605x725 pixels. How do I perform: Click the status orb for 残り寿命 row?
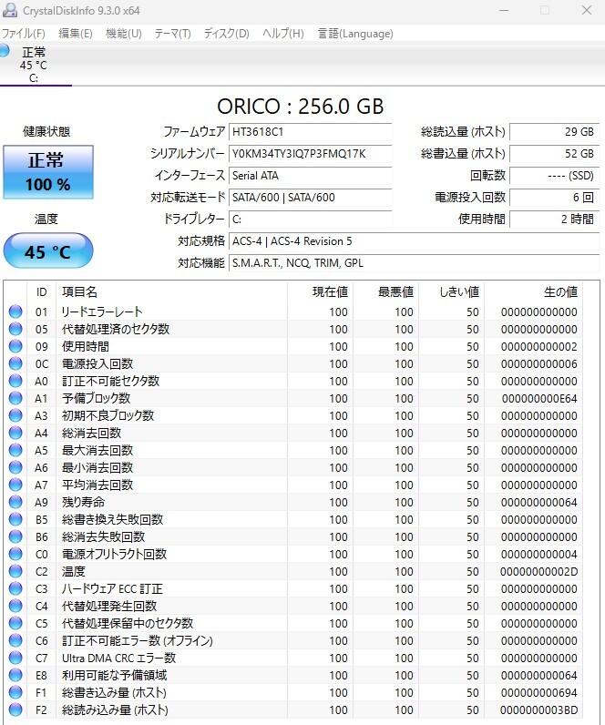coord(15,502)
